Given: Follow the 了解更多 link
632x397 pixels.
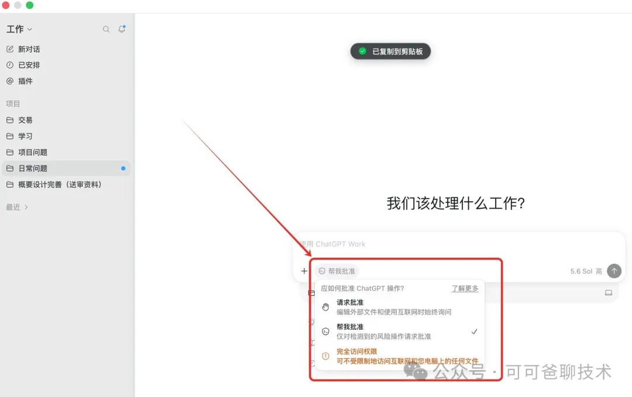Looking at the screenshot, I should point(465,288).
